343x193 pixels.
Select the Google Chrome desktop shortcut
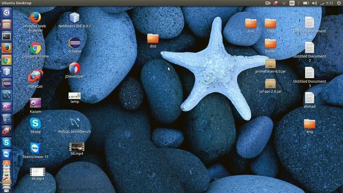tap(35, 48)
